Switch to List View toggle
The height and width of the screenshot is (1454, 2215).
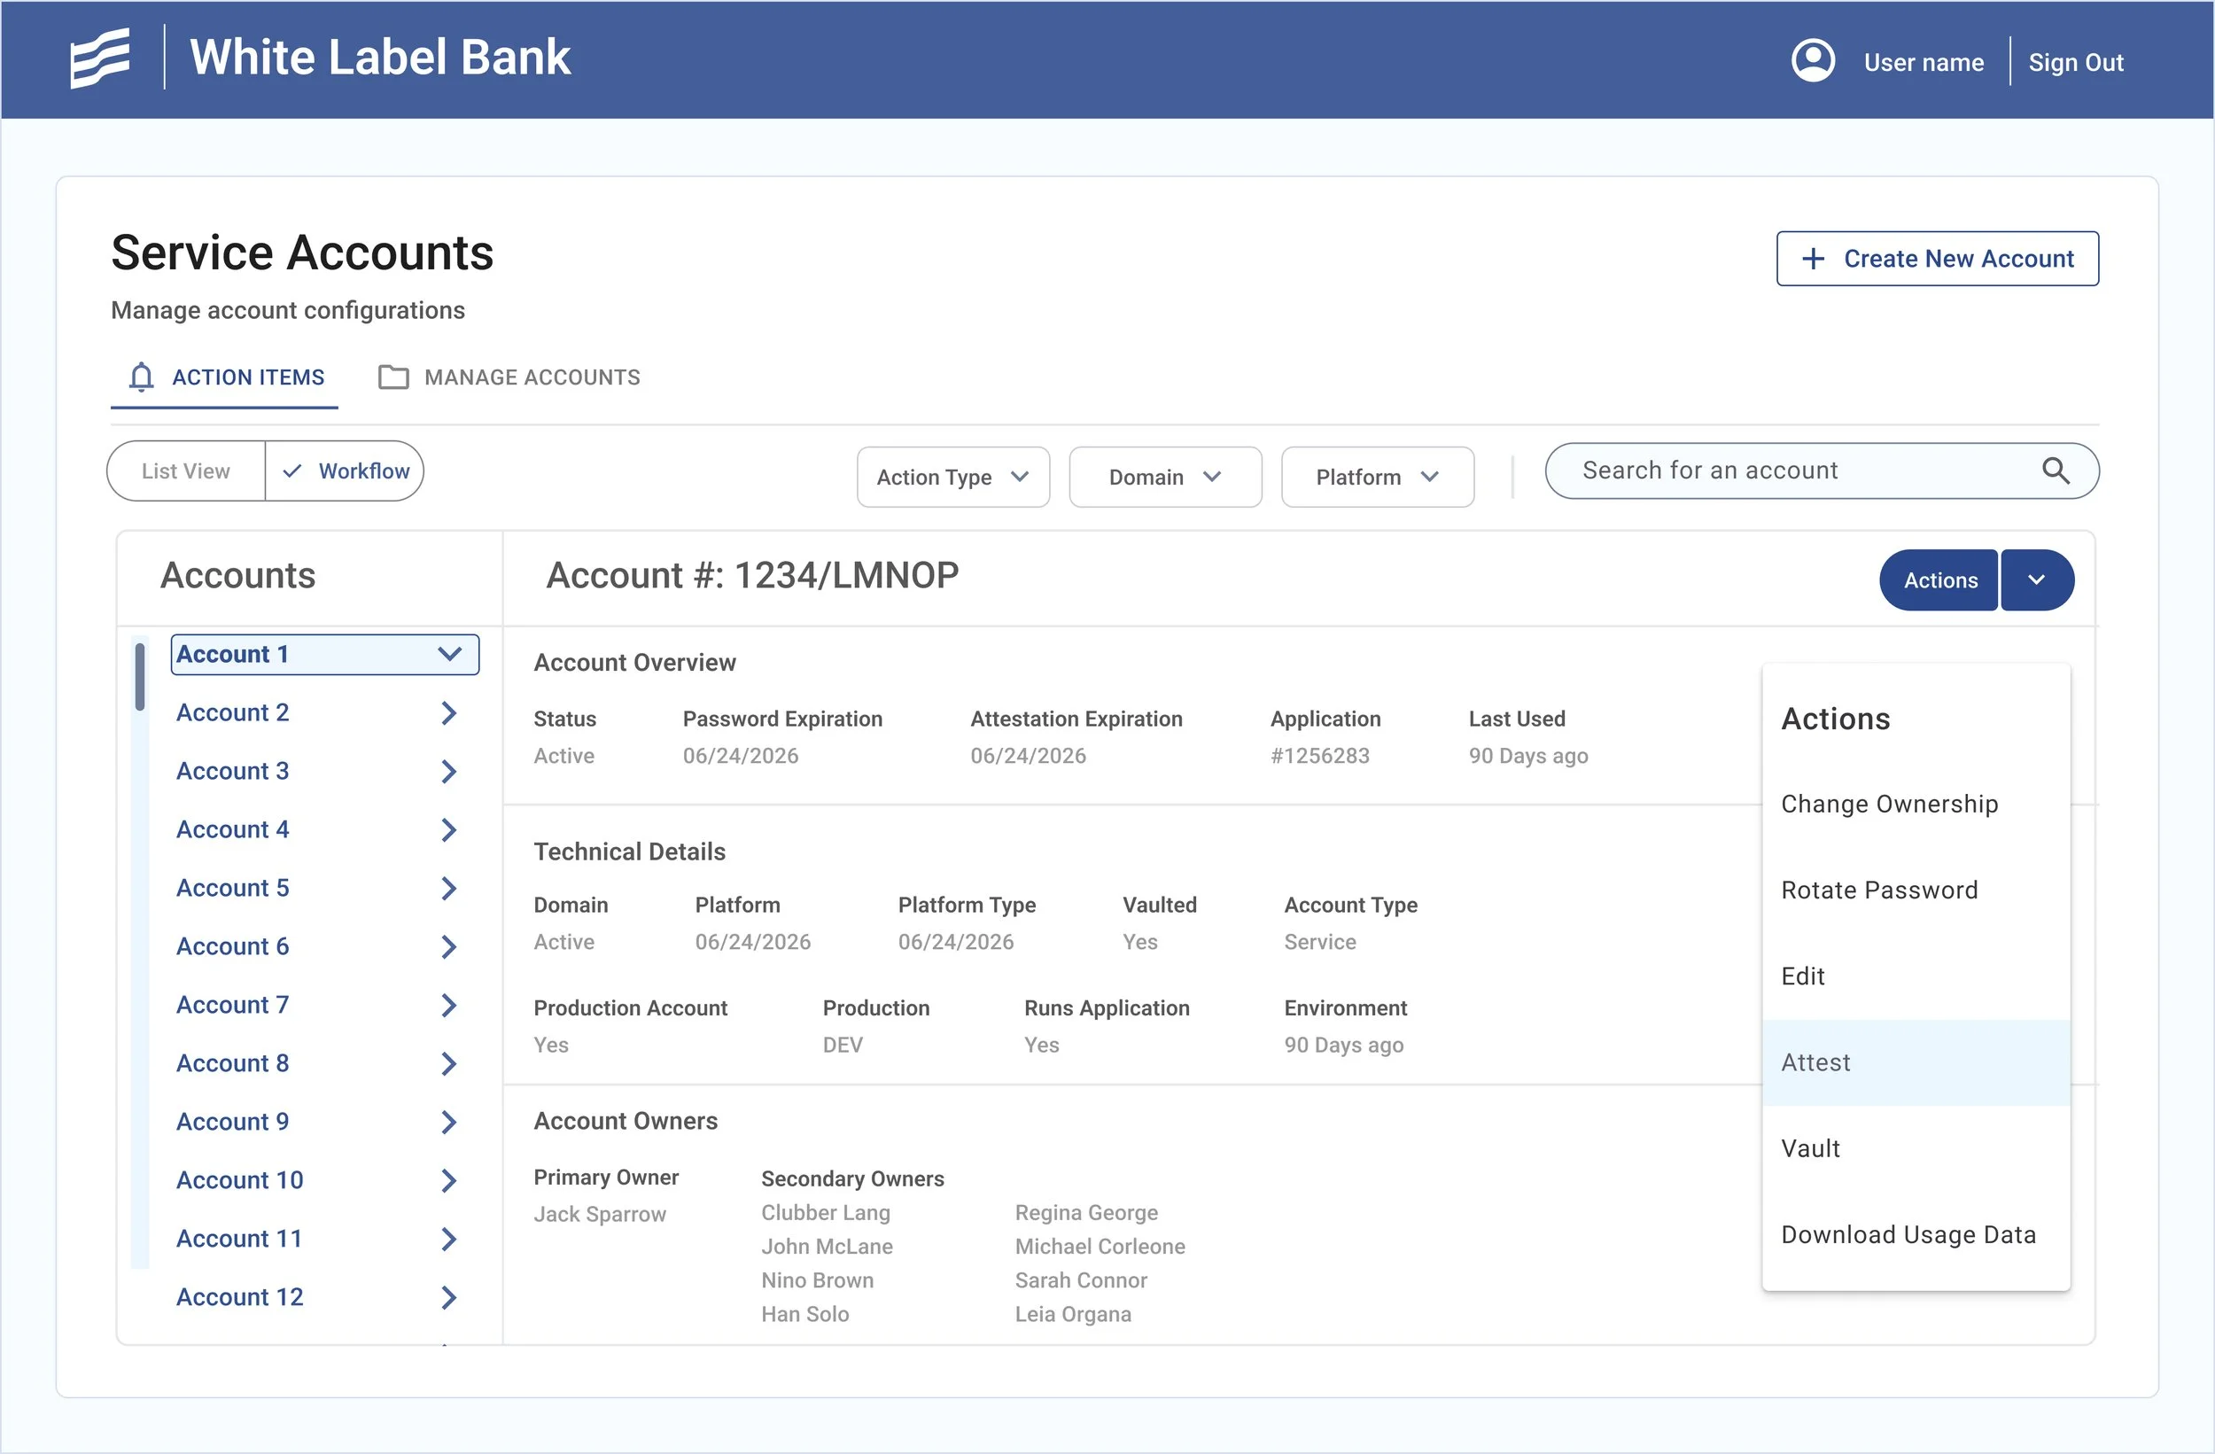(186, 471)
